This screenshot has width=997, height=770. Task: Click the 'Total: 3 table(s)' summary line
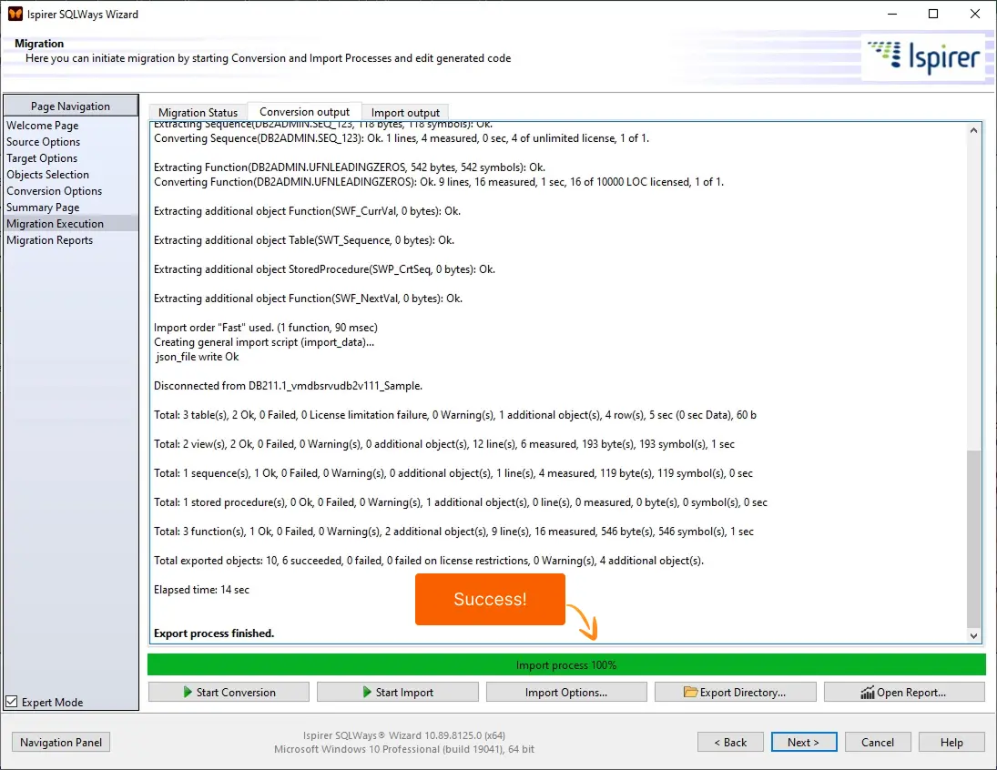click(x=454, y=414)
